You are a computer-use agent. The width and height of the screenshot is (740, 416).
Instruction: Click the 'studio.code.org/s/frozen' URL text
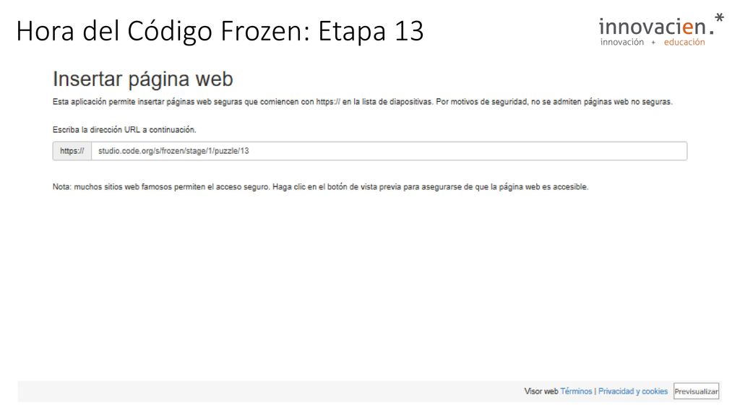173,151
